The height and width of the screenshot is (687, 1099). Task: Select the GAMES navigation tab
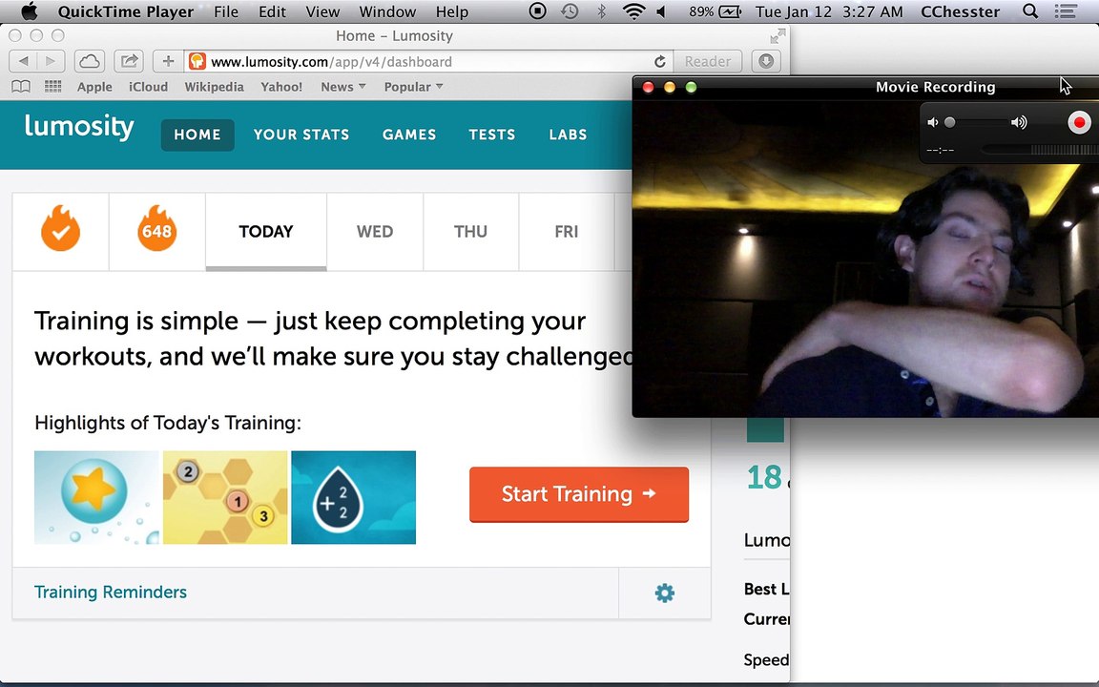click(409, 135)
